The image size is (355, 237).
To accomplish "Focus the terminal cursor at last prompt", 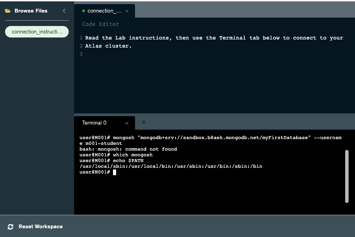I will 114,172.
